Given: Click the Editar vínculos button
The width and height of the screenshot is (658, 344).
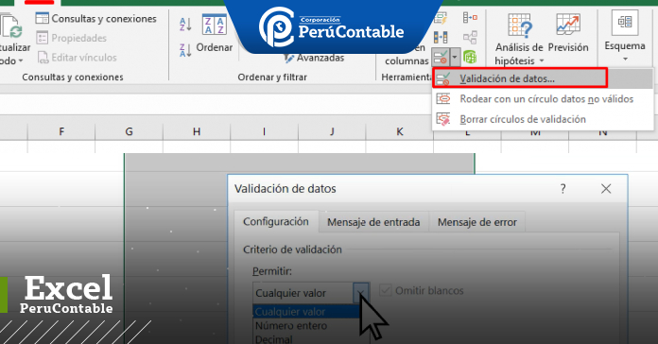Looking at the screenshot, I should [77, 58].
